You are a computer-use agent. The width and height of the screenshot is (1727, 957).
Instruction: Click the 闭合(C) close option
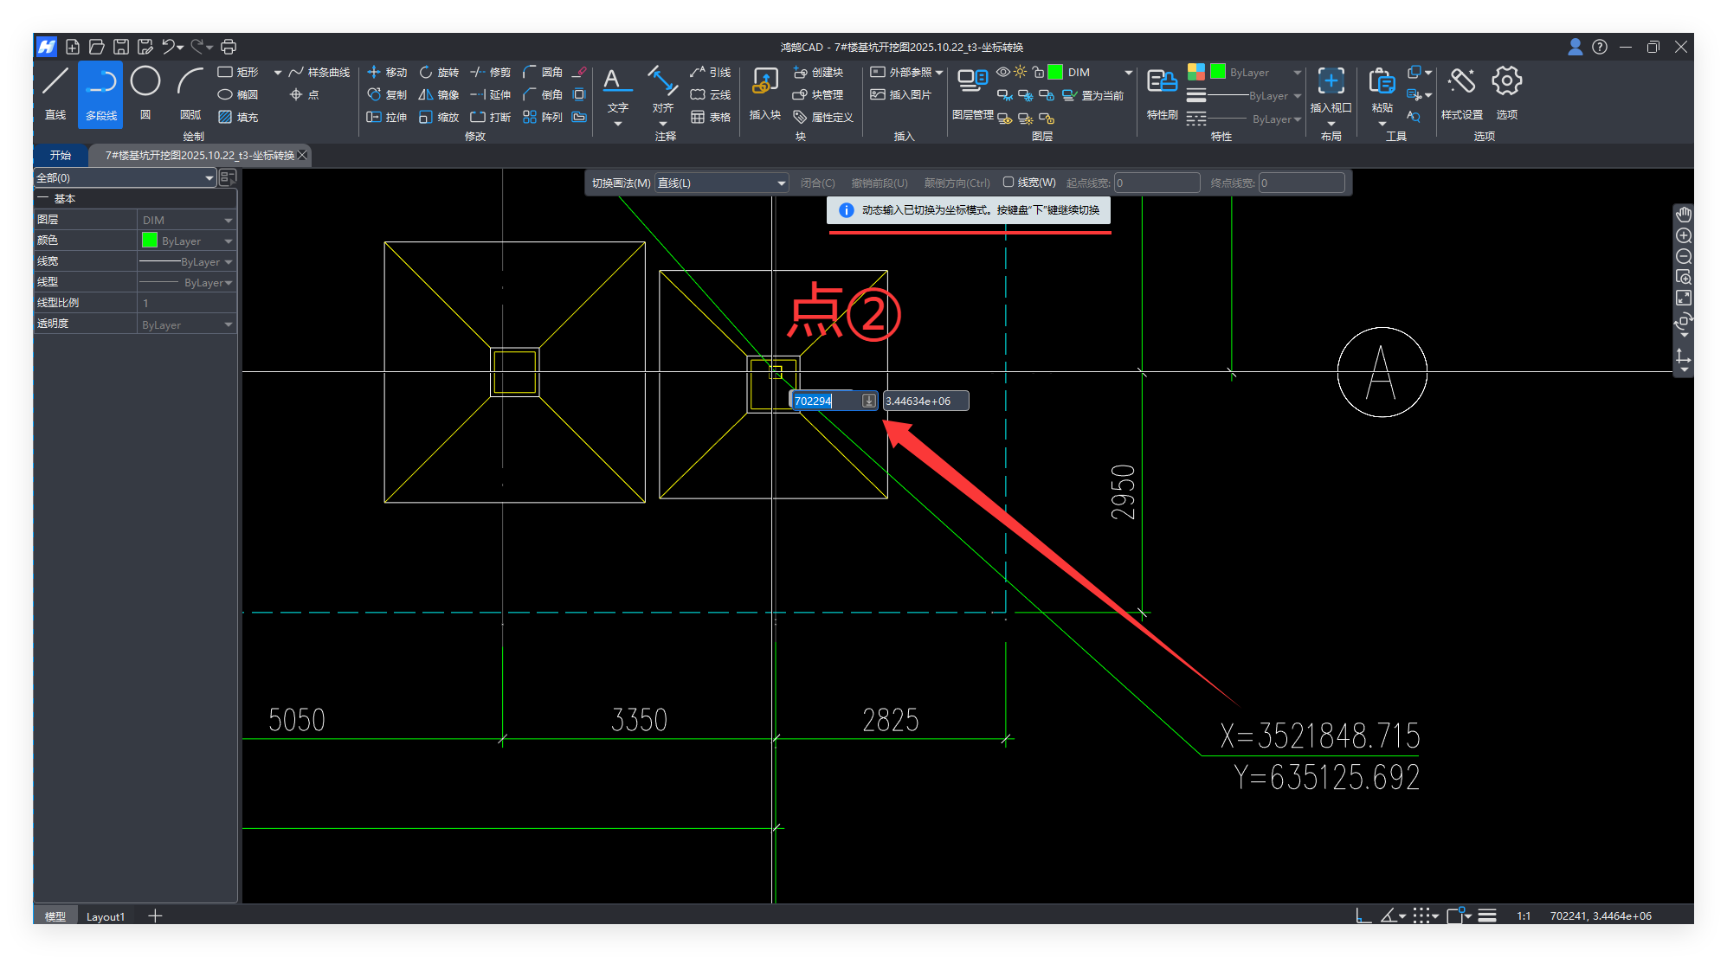click(817, 183)
